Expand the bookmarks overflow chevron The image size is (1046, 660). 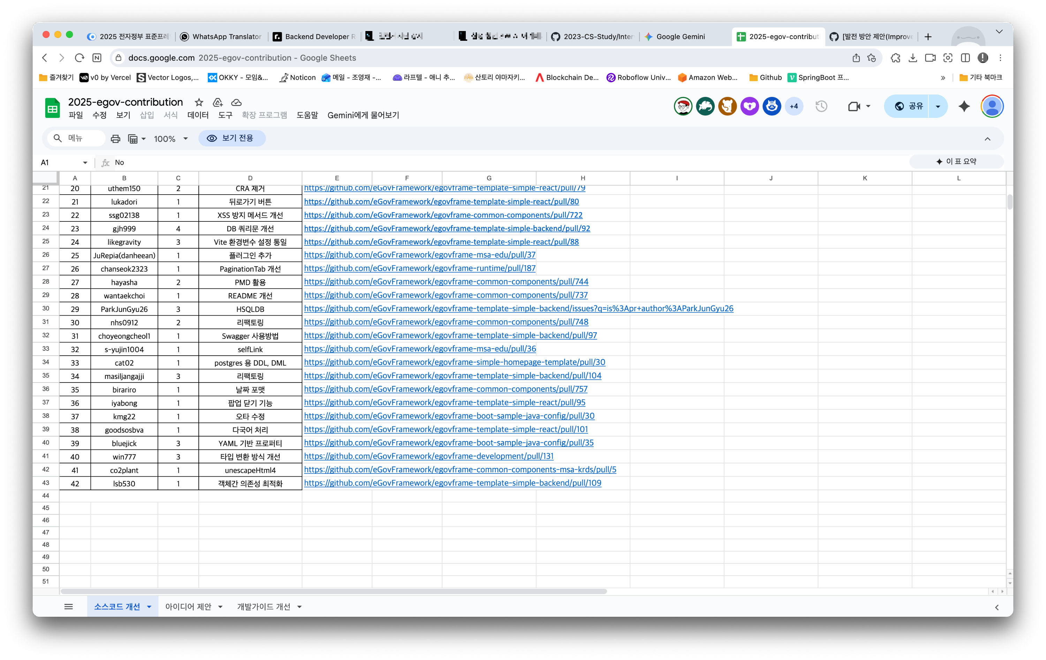pyautogui.click(x=943, y=78)
